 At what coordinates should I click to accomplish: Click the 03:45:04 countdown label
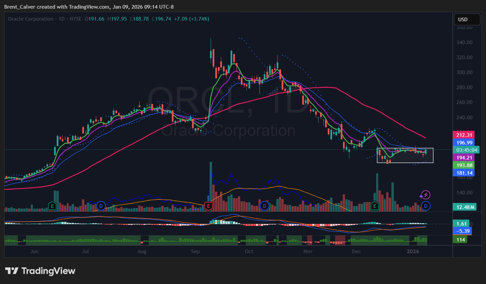tap(466, 150)
